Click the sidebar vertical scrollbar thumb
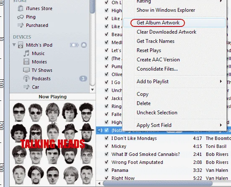 coord(92,7)
